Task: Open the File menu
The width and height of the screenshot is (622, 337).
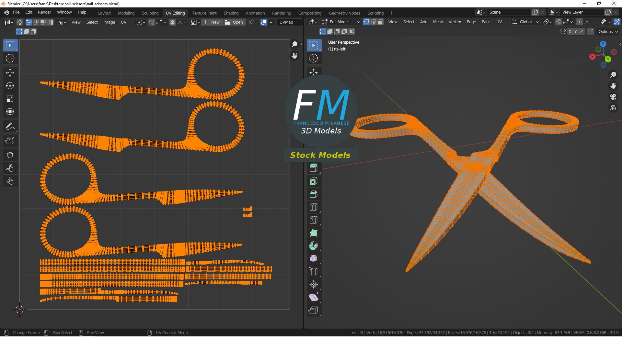Action: click(16, 12)
